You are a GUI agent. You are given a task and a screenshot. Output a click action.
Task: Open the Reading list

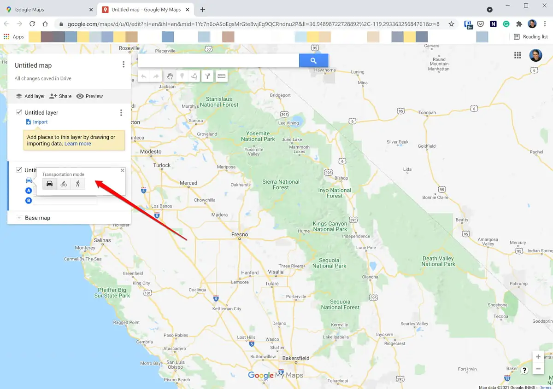pos(531,37)
